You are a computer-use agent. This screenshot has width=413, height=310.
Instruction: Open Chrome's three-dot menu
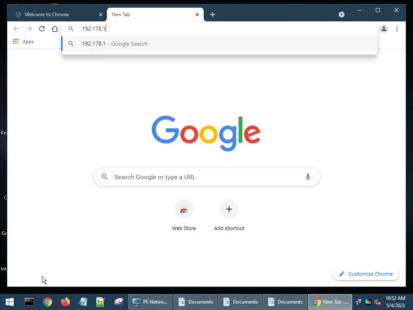(397, 29)
